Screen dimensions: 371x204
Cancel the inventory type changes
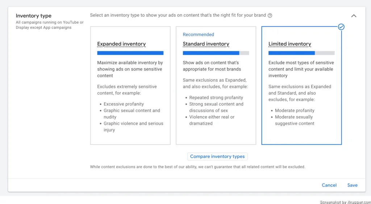(329, 185)
